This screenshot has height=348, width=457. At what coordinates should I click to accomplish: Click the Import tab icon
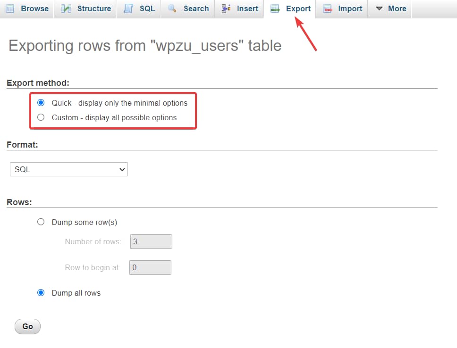point(328,9)
